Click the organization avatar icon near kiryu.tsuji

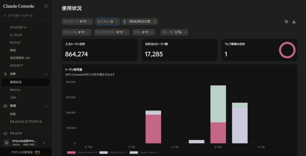point(7,142)
